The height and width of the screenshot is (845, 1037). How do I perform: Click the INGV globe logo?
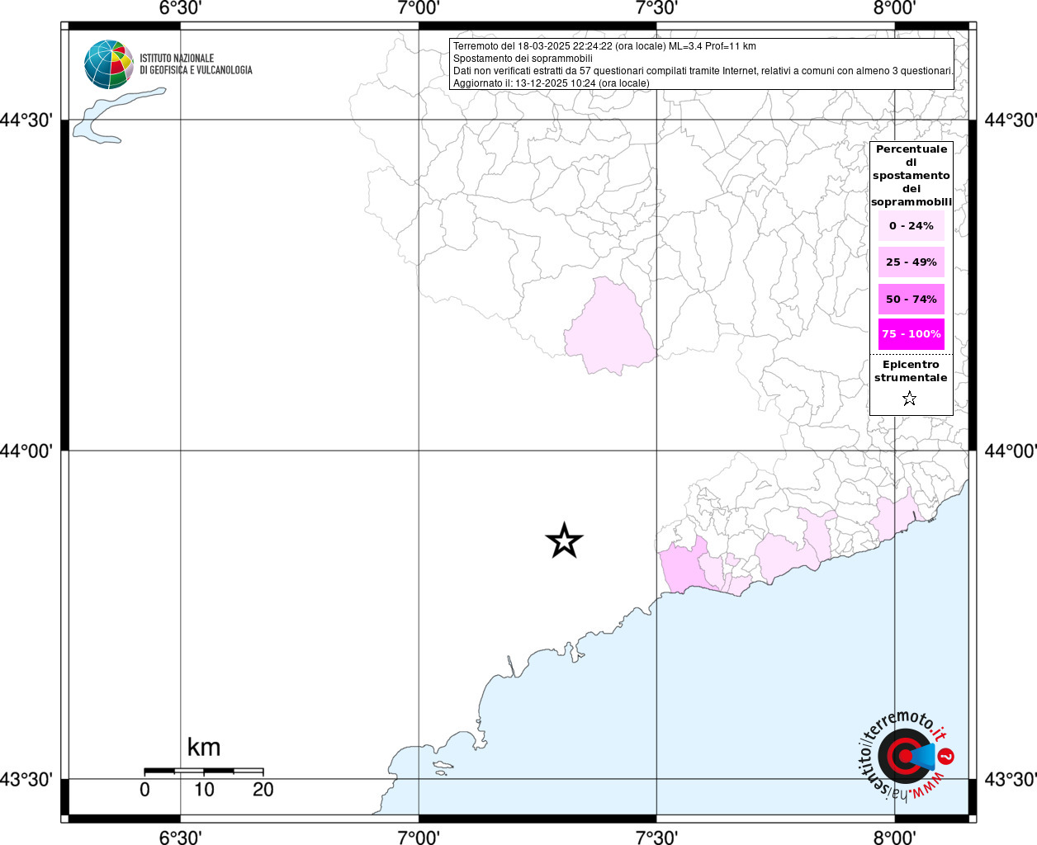108,64
